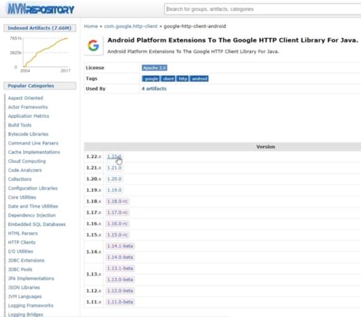361x317 pixels.
Task: Click the Version column header
Action: (x=265, y=147)
